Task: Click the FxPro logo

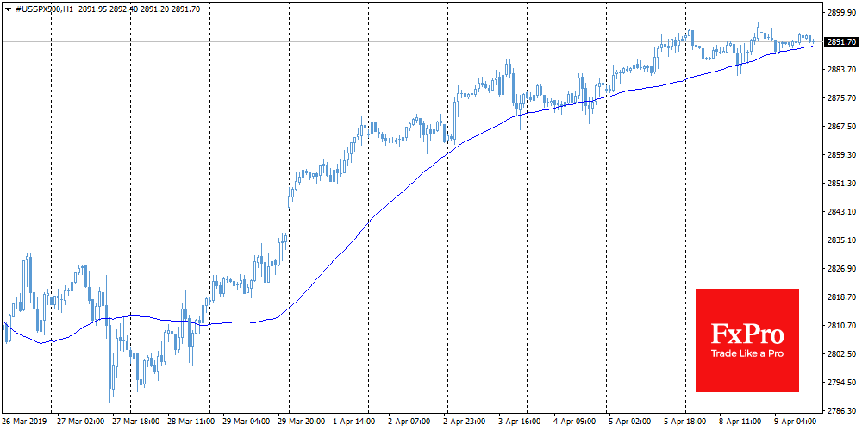Action: [x=746, y=332]
